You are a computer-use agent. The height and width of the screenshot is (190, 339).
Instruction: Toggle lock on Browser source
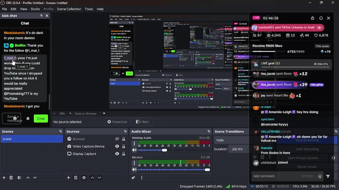click(123, 139)
